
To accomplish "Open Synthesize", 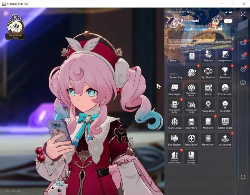I will [x=208, y=73].
